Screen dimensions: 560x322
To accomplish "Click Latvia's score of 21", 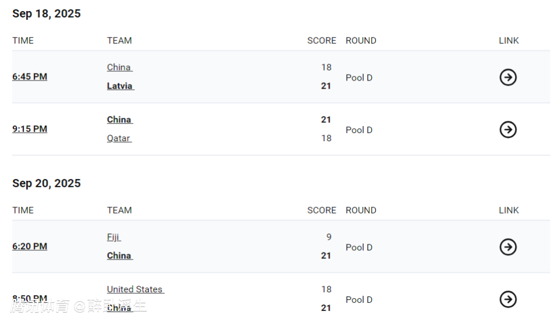I will point(326,86).
